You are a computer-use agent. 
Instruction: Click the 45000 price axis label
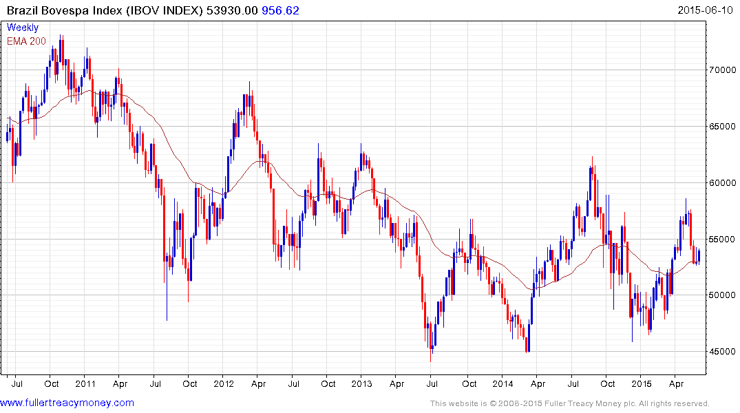[722, 351]
